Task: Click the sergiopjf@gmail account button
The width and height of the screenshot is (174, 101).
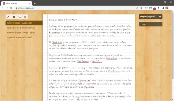Action: [x=150, y=17]
